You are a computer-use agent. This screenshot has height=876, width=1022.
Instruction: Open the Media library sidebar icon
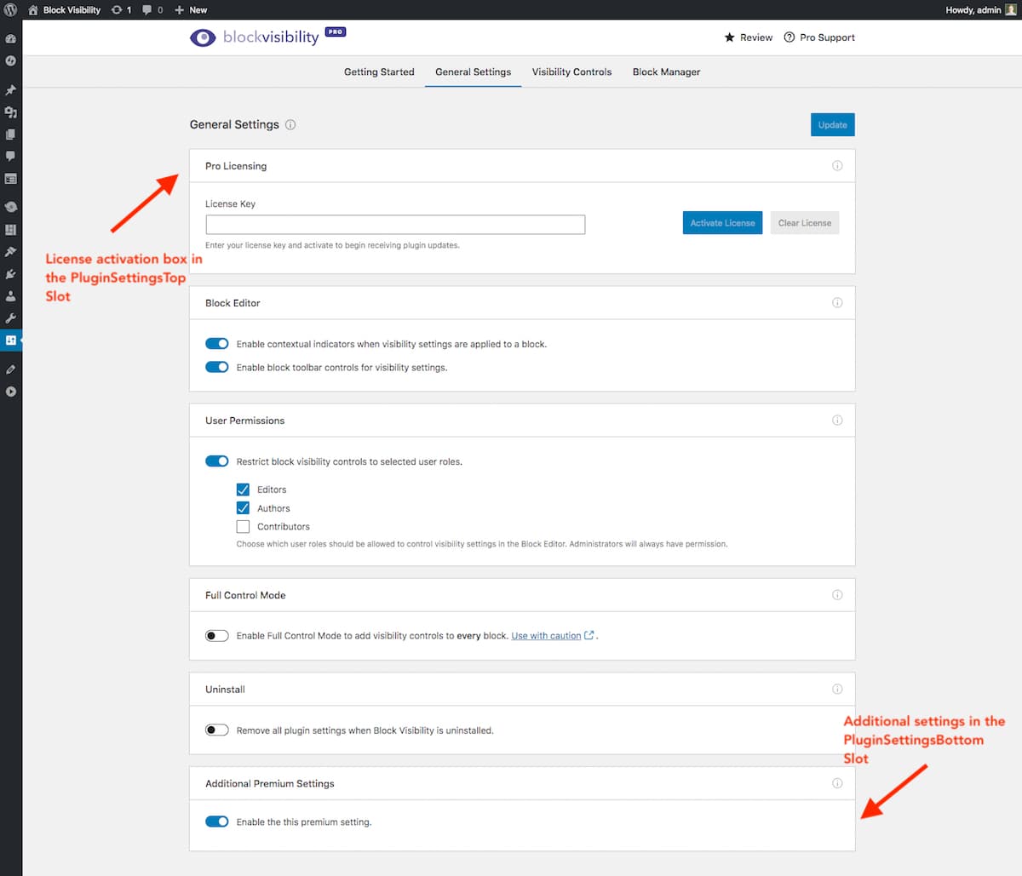[x=10, y=112]
